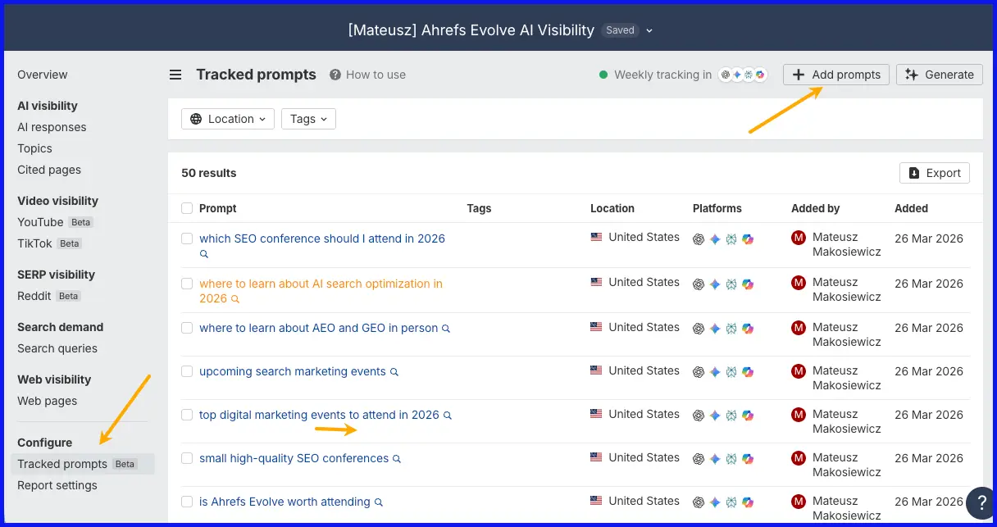This screenshot has width=997, height=527.
Task: Click the download icon on the Export button
Action: (915, 173)
